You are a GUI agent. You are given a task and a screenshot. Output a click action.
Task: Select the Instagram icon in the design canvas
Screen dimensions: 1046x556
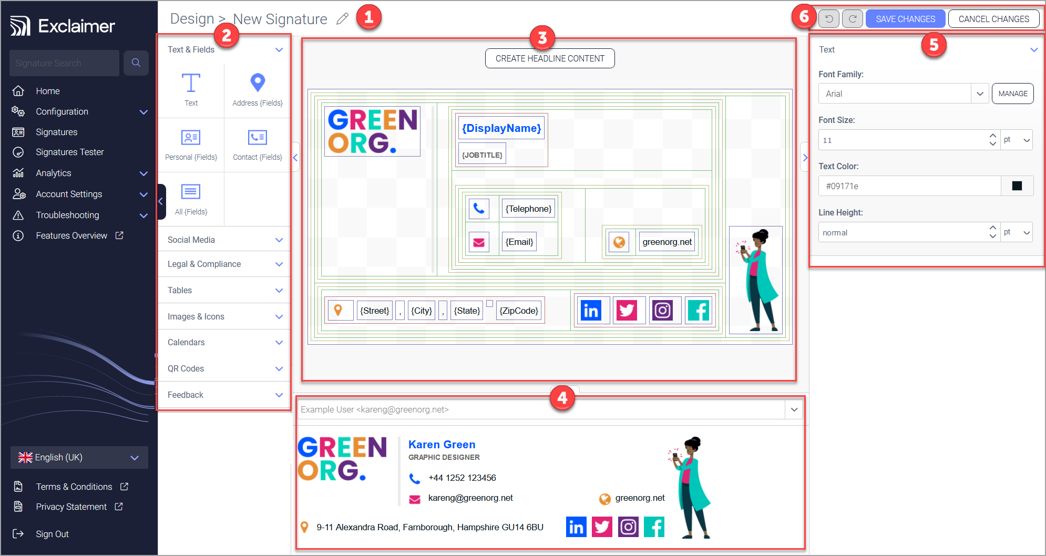tap(663, 311)
